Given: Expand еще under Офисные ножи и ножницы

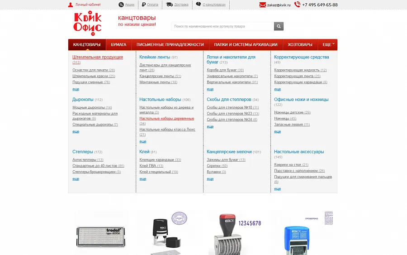Looking at the screenshot, I should tap(278, 131).
